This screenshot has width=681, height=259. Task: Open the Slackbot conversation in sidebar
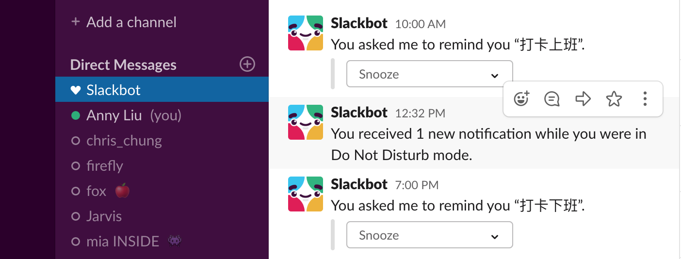(x=162, y=90)
